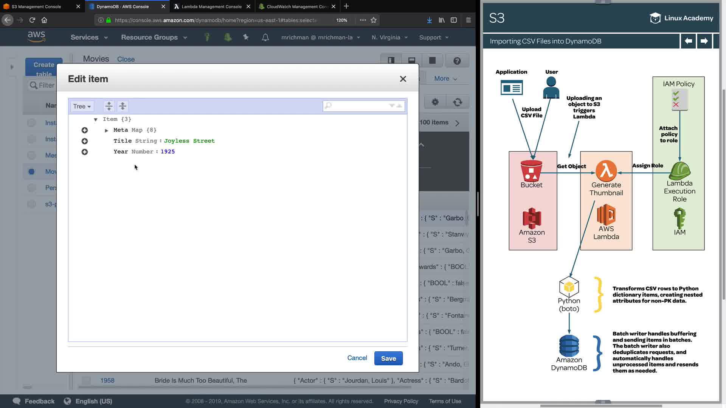Click collapse all fields icon

[x=123, y=106]
